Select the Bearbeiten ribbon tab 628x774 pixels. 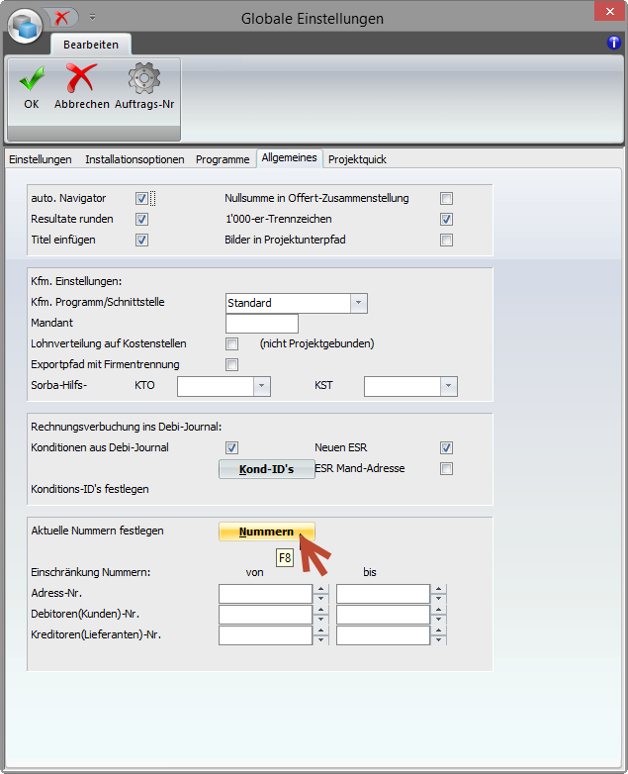[91, 45]
